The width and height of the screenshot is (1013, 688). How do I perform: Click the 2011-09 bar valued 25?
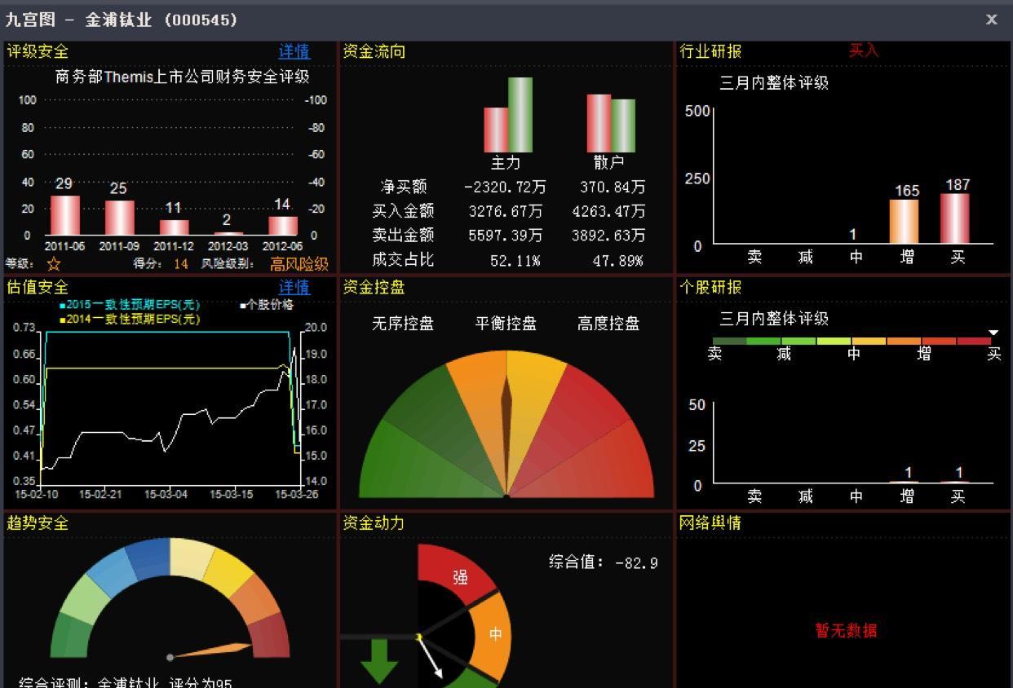(x=119, y=218)
